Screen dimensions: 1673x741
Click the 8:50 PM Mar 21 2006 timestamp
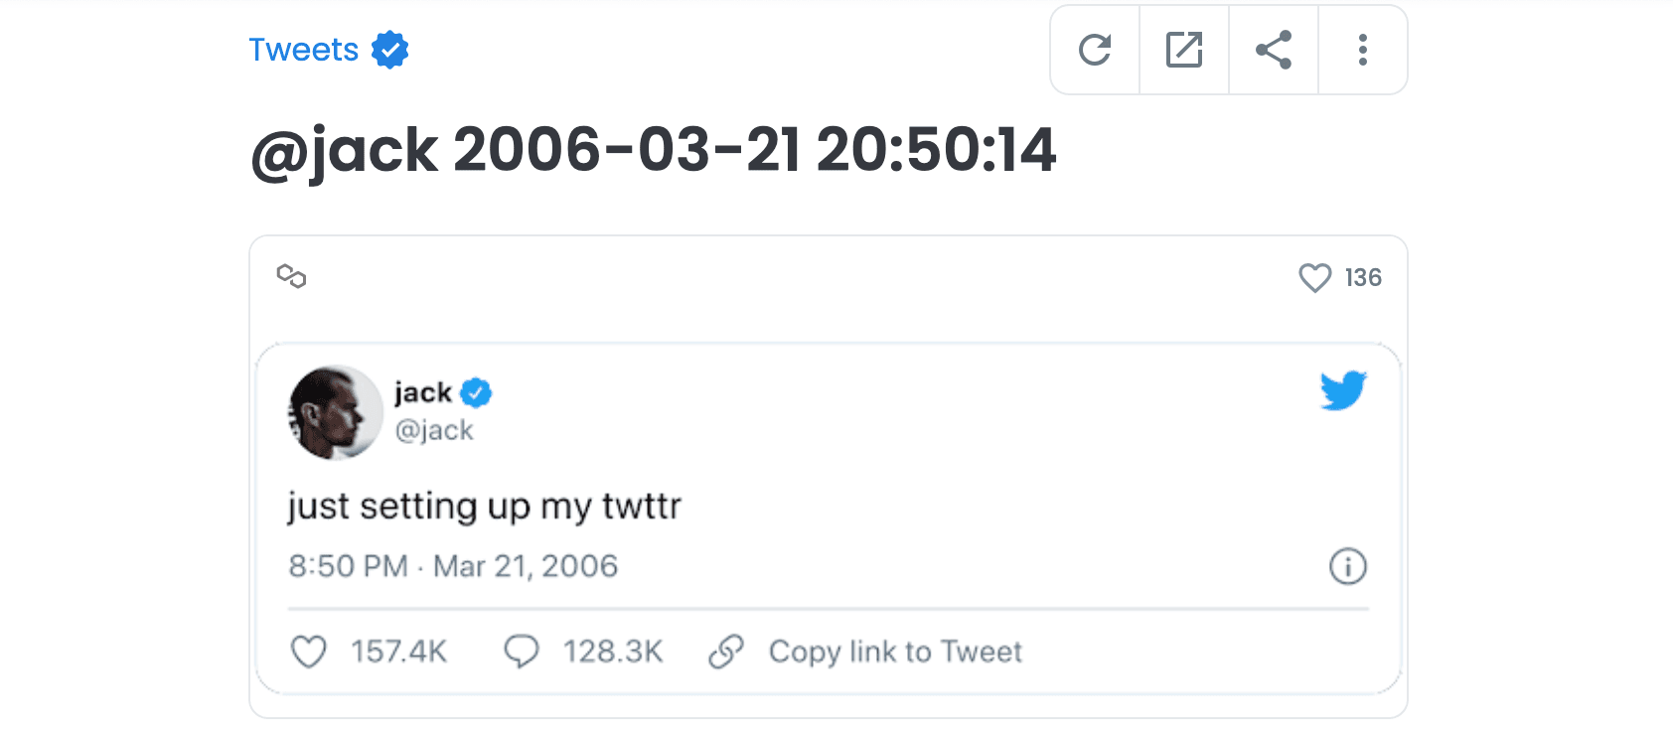[x=453, y=565]
